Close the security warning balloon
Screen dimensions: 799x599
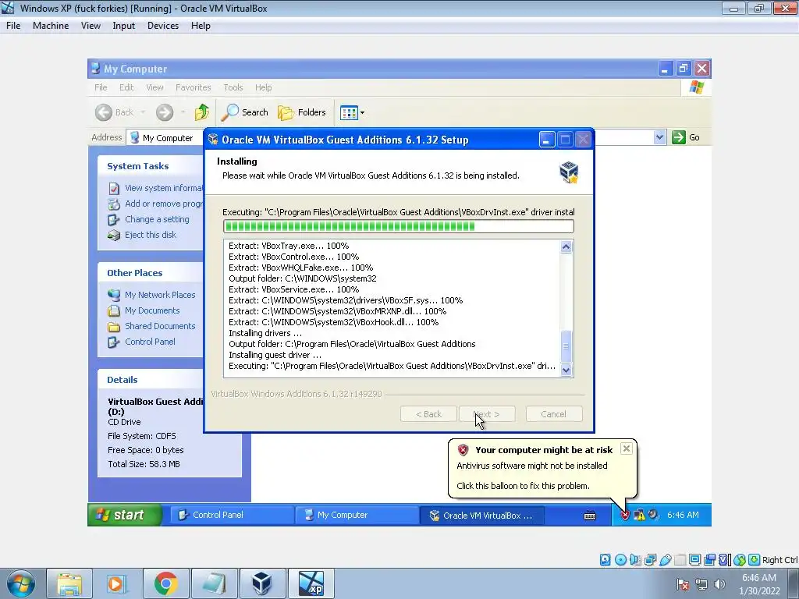click(x=627, y=448)
